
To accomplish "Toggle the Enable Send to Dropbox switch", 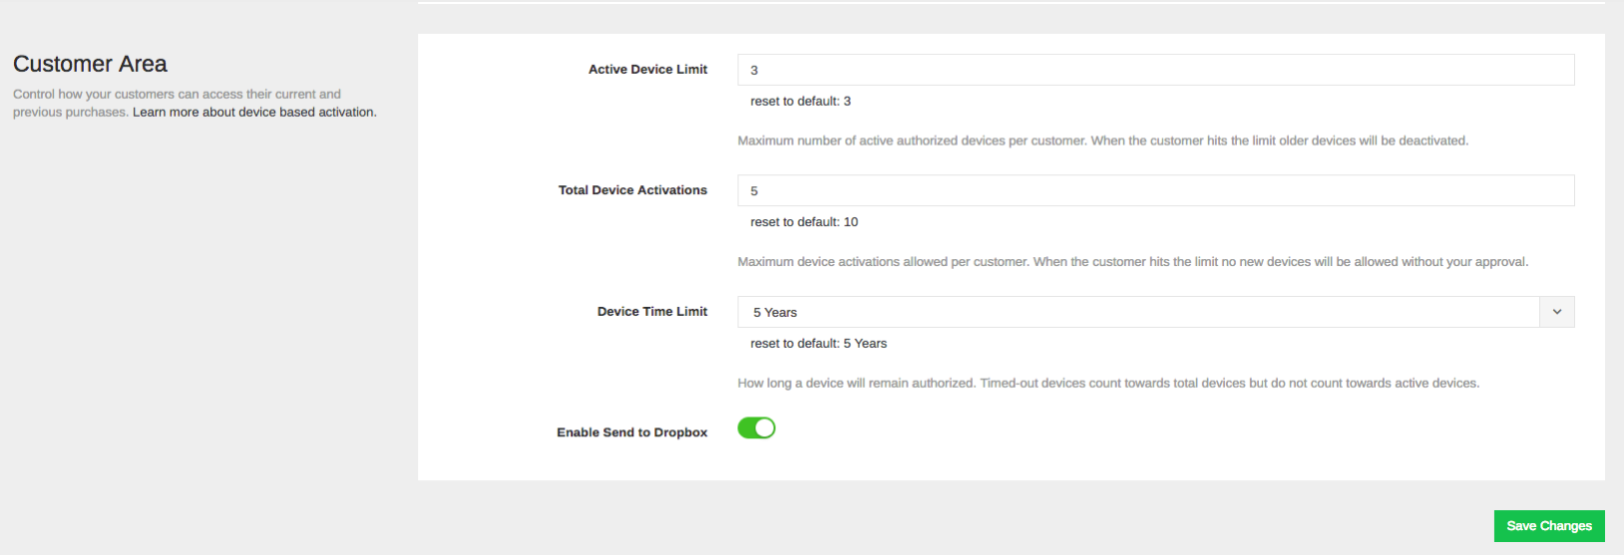I will click(x=756, y=427).
